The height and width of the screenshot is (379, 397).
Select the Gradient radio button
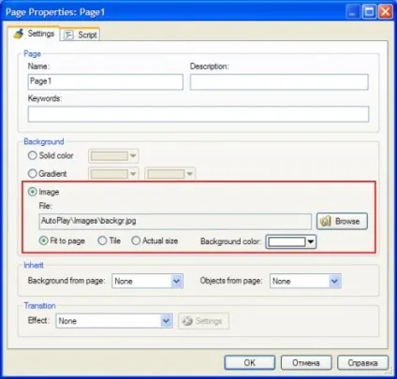point(33,173)
